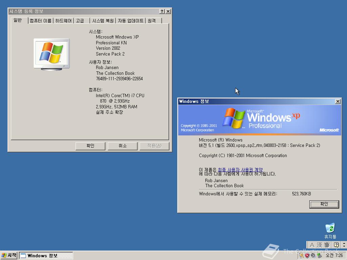The height and width of the screenshot is (260, 347).
Task: Click the 'Professional KN' text
Action: 111,43
